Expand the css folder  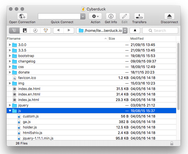[x=10, y=67]
